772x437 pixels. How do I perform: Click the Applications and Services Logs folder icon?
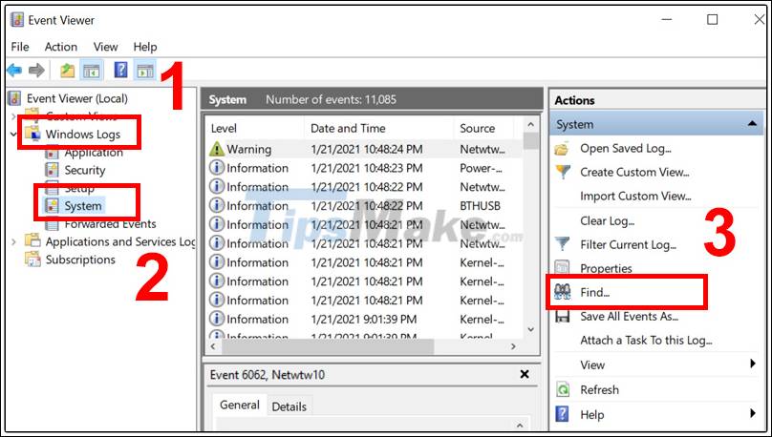(32, 240)
